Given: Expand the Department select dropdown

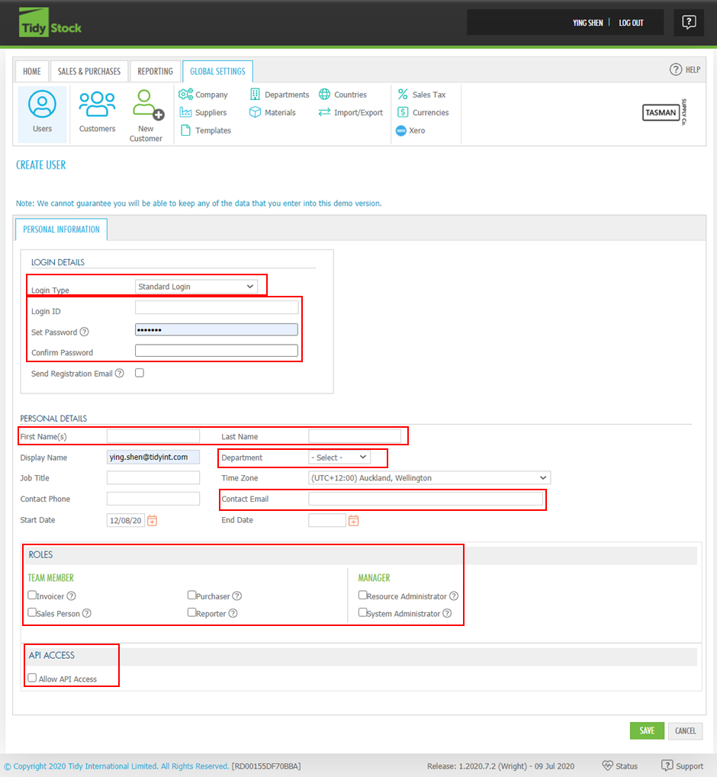Looking at the screenshot, I should [339, 457].
